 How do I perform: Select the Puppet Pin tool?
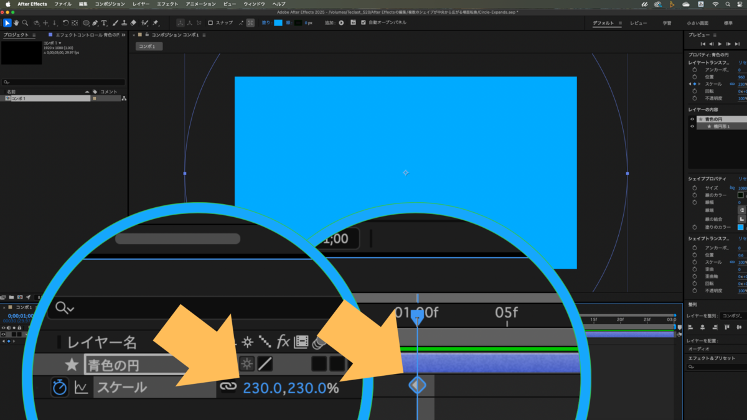pos(154,23)
